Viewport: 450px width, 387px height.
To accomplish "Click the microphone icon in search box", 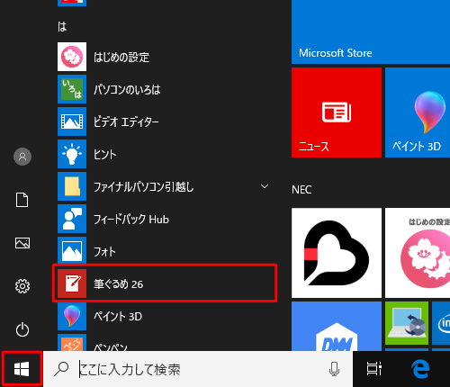I will coord(334,369).
